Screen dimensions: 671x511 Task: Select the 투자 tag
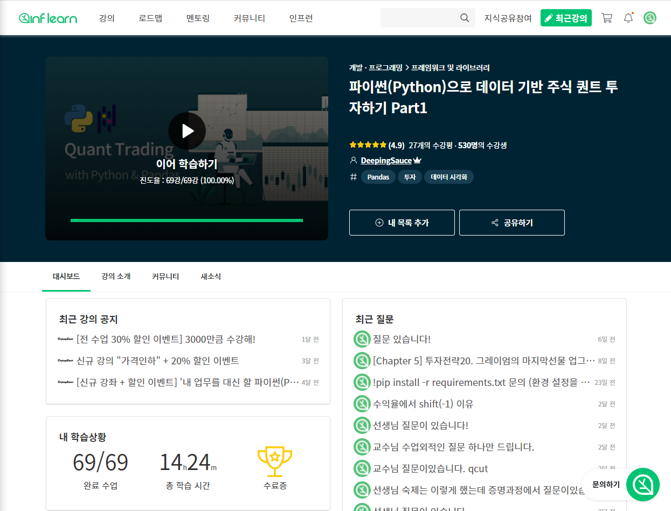coord(410,177)
